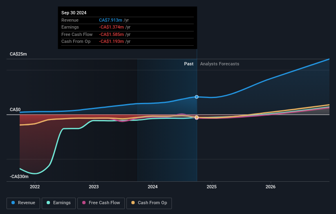Screen dimensions: 336x214
Task: Click the Cash From Op row label in tooltip
Action: [x=76, y=42]
